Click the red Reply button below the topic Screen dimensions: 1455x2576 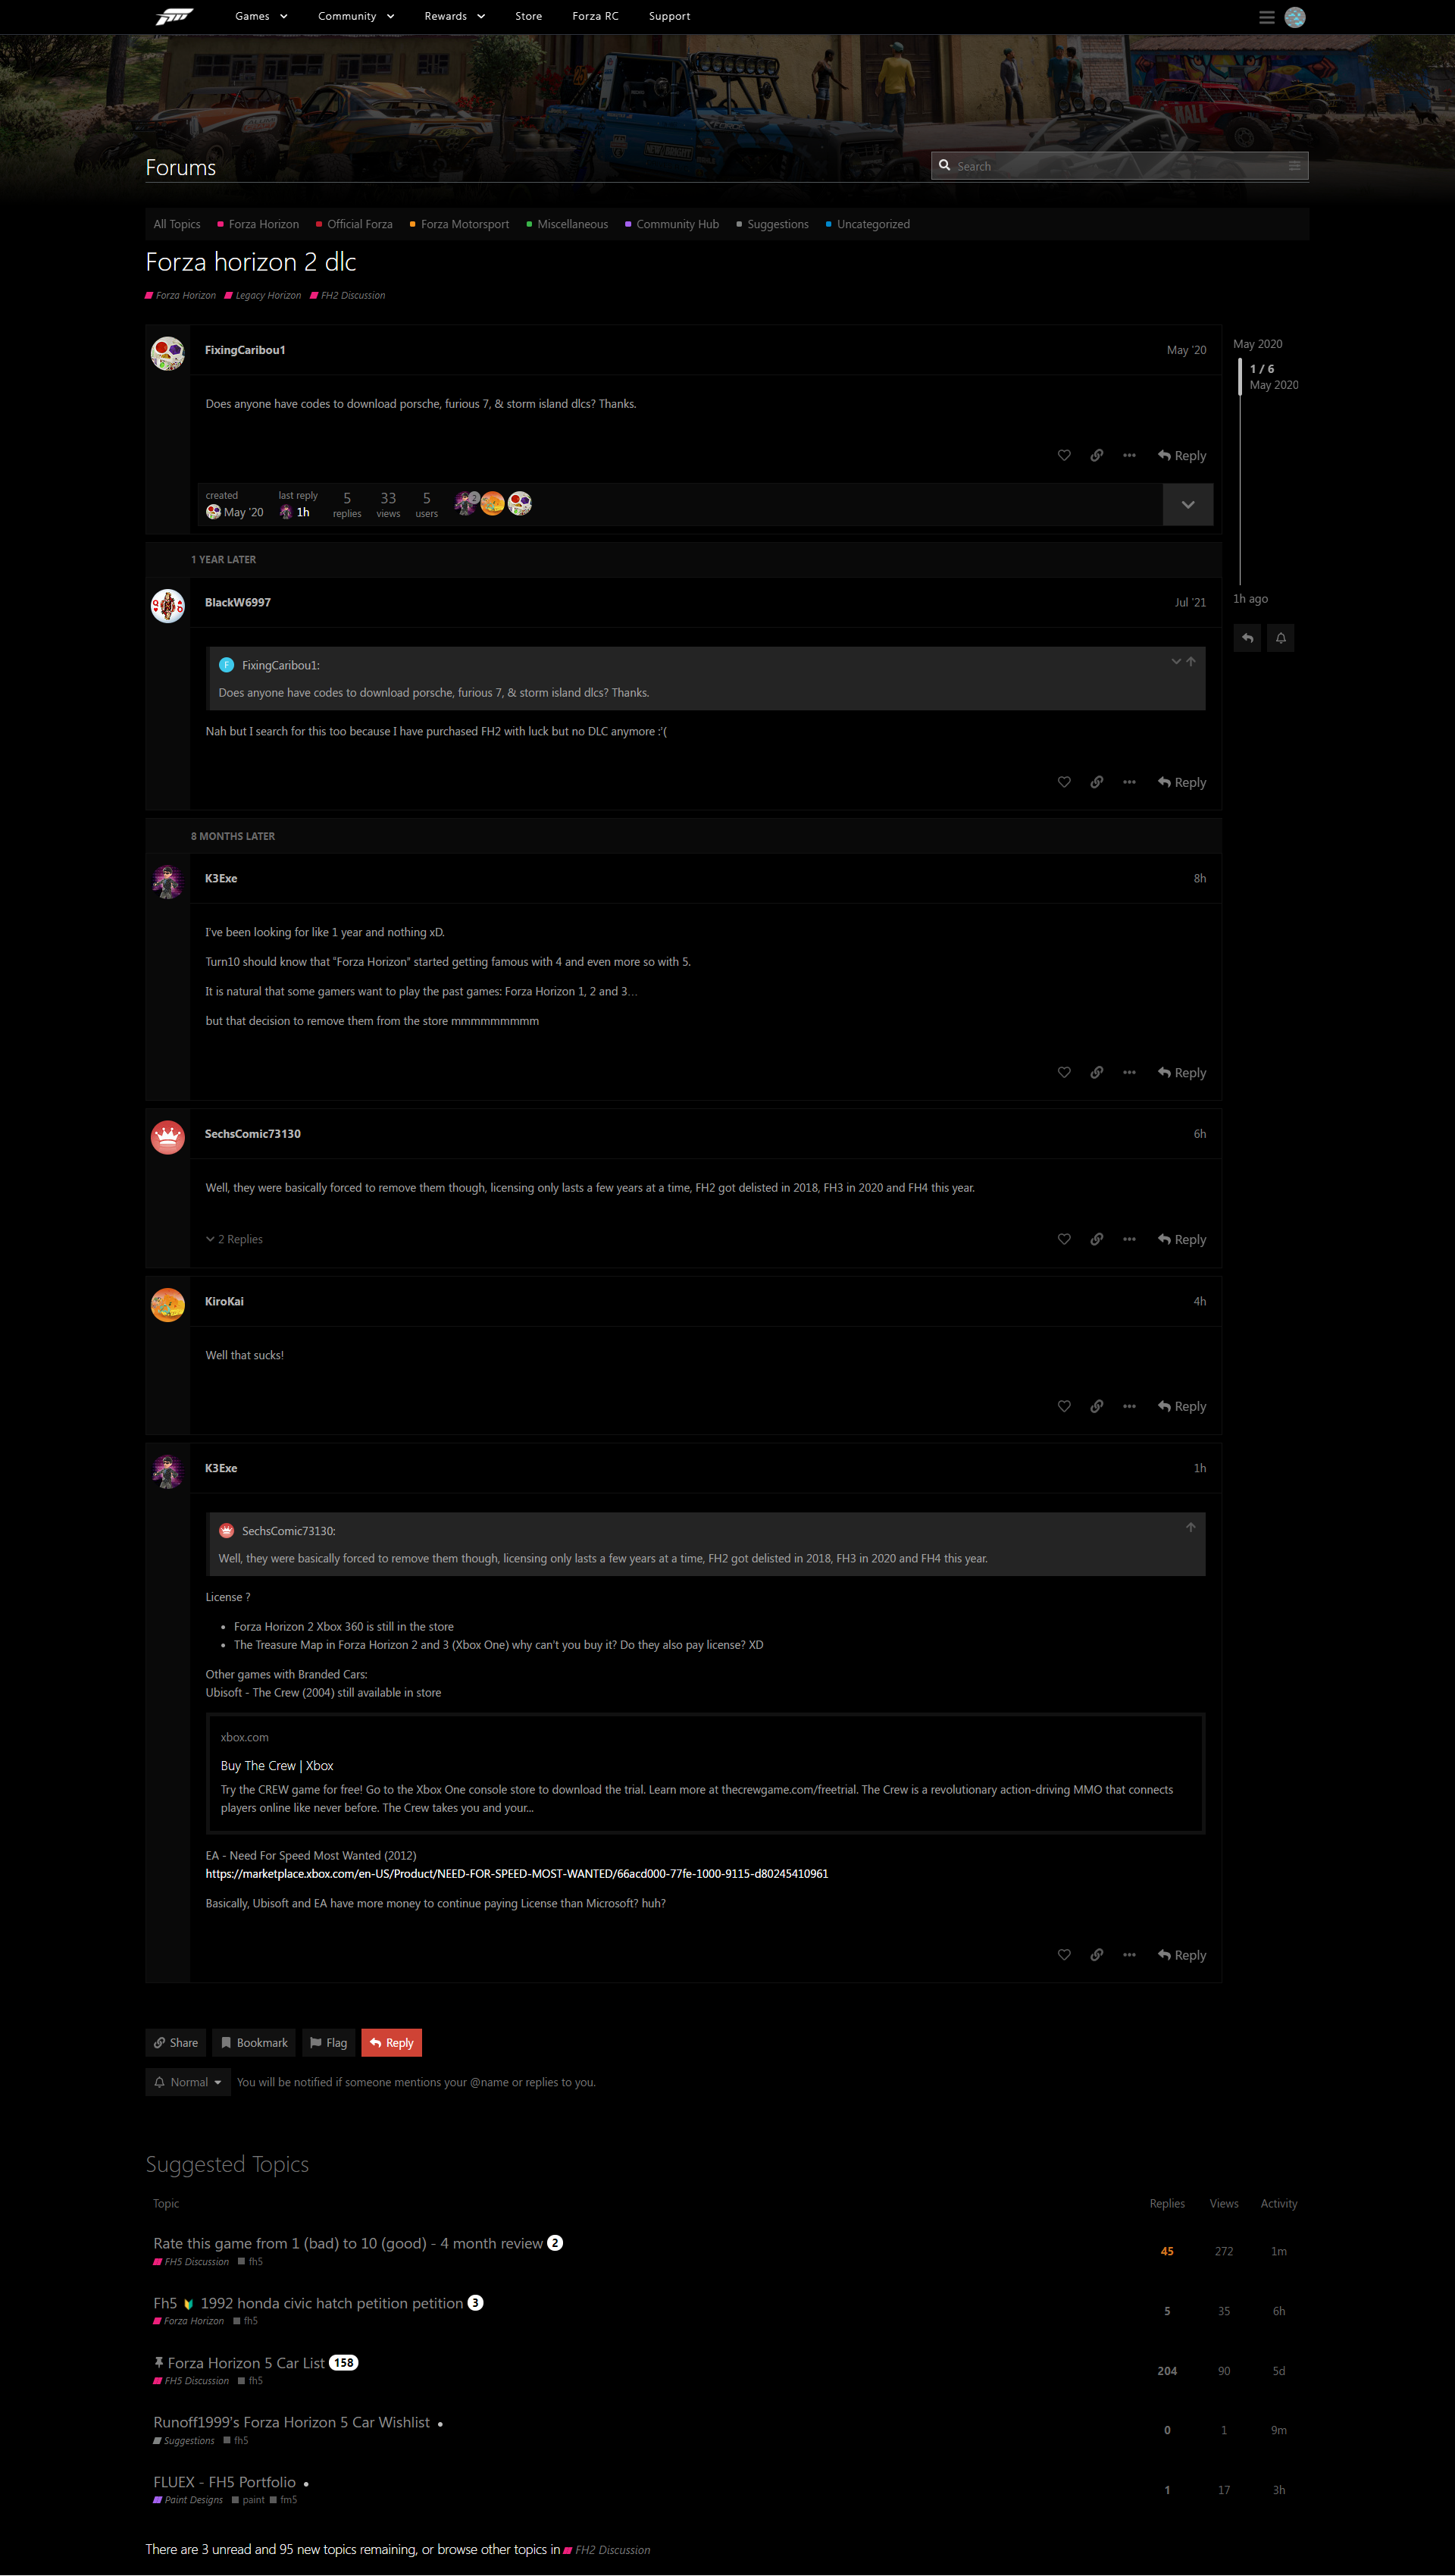pos(392,2043)
